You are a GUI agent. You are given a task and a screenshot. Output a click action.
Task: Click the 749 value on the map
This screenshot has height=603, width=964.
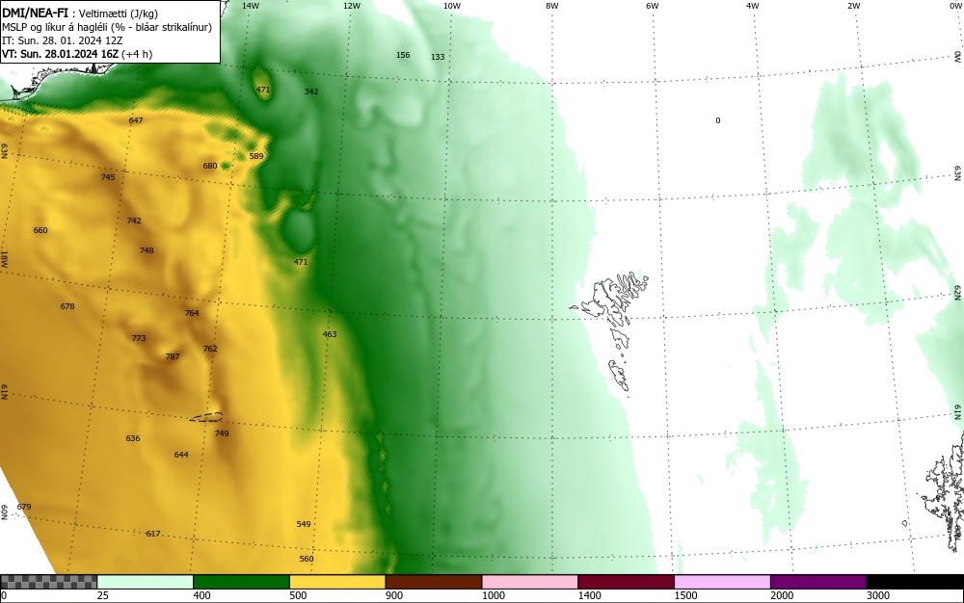pyautogui.click(x=222, y=433)
